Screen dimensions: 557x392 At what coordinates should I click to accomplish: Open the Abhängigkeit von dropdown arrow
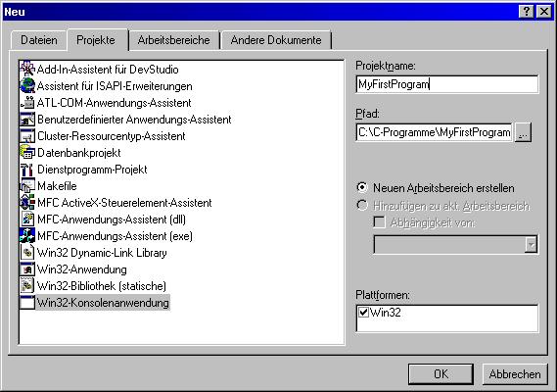[531, 244]
